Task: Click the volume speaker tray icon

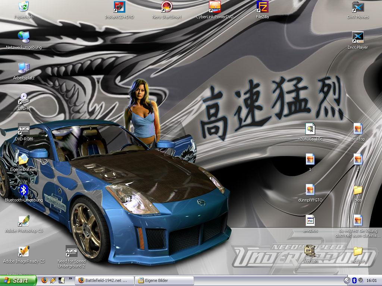Action: coord(361,280)
